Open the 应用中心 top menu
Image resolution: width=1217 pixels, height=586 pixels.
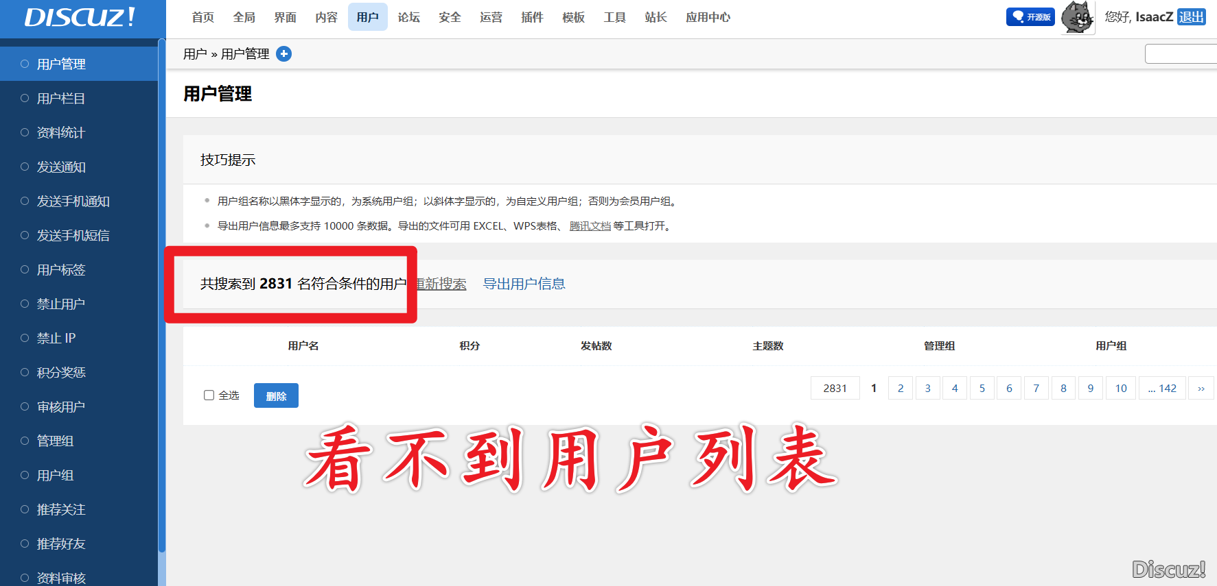708,17
